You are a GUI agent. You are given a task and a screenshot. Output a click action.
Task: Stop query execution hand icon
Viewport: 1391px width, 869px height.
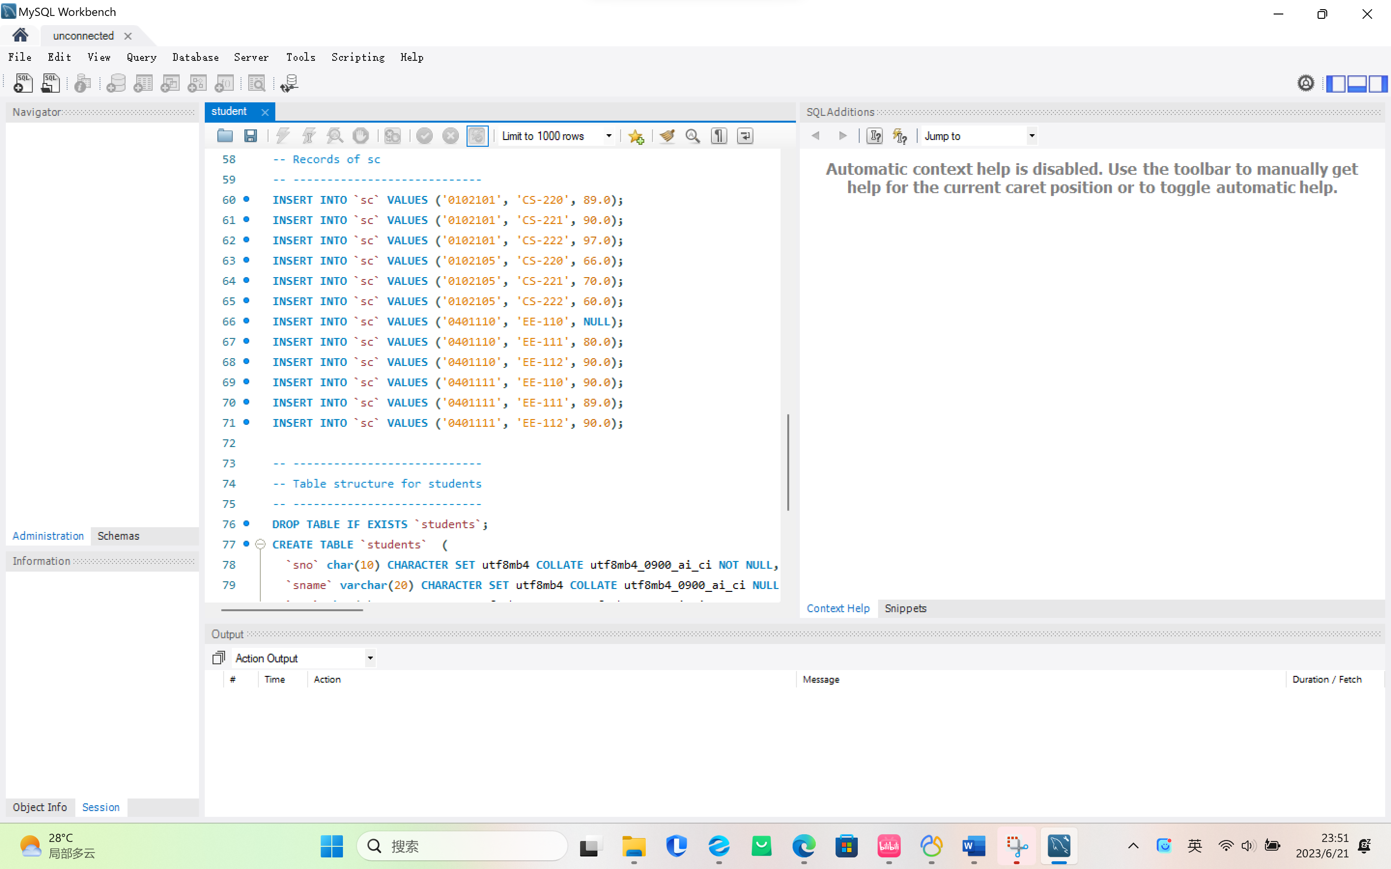[361, 136]
